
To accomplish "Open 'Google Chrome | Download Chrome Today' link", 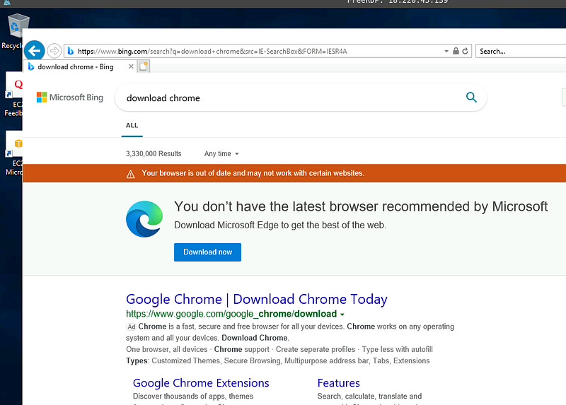I will [257, 299].
